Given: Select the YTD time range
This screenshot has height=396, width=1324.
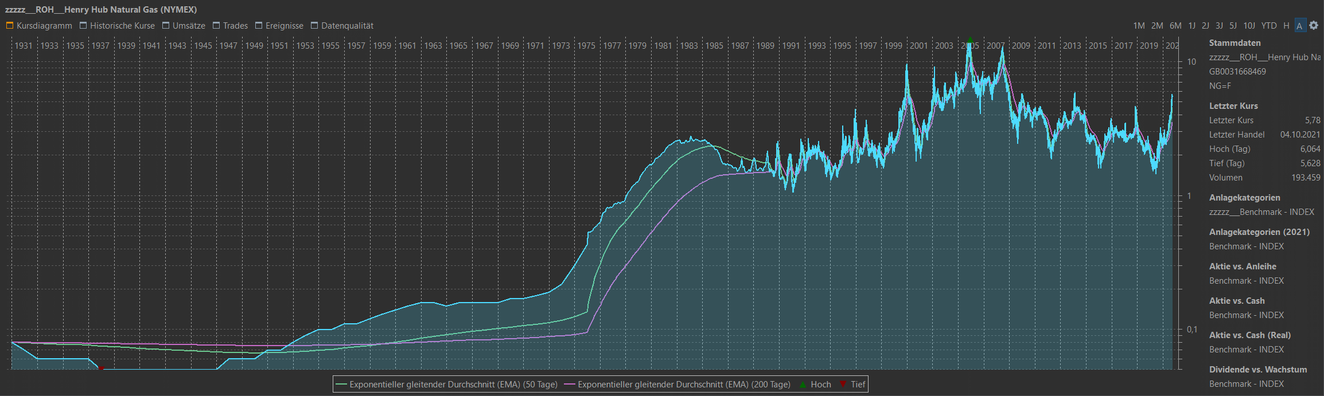Looking at the screenshot, I should 1269,26.
